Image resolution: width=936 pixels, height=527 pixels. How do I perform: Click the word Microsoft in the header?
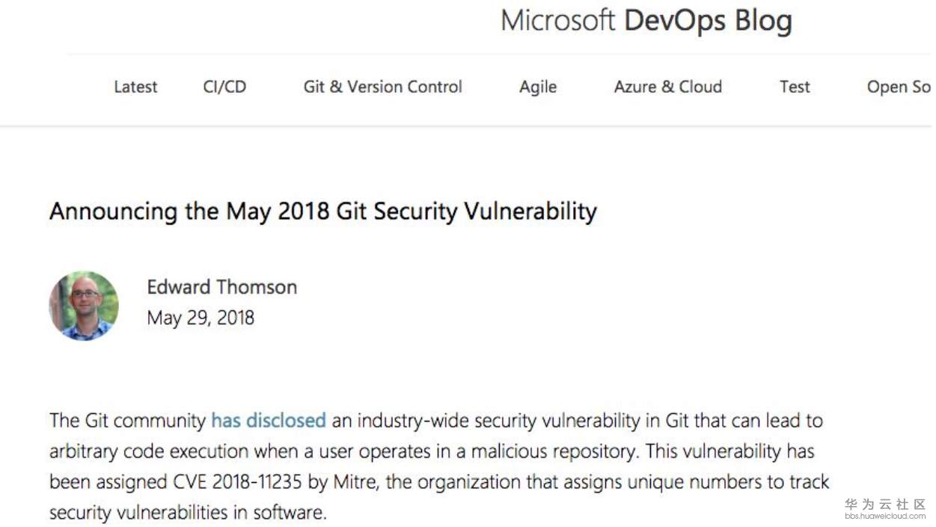click(x=557, y=21)
